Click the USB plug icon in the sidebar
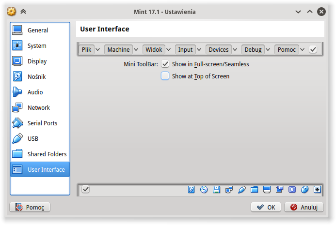The height and width of the screenshot is (225, 336). [17, 138]
